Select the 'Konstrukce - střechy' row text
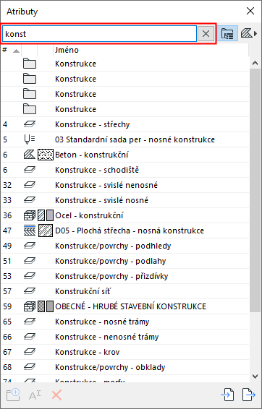 tap(92, 124)
